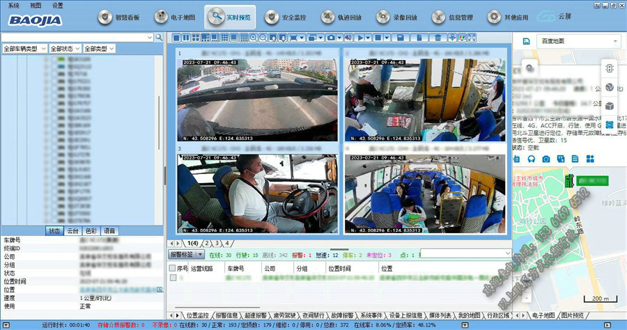Switch to the 云台 tab
Viewport: 627px width, 330px height.
(x=72, y=230)
